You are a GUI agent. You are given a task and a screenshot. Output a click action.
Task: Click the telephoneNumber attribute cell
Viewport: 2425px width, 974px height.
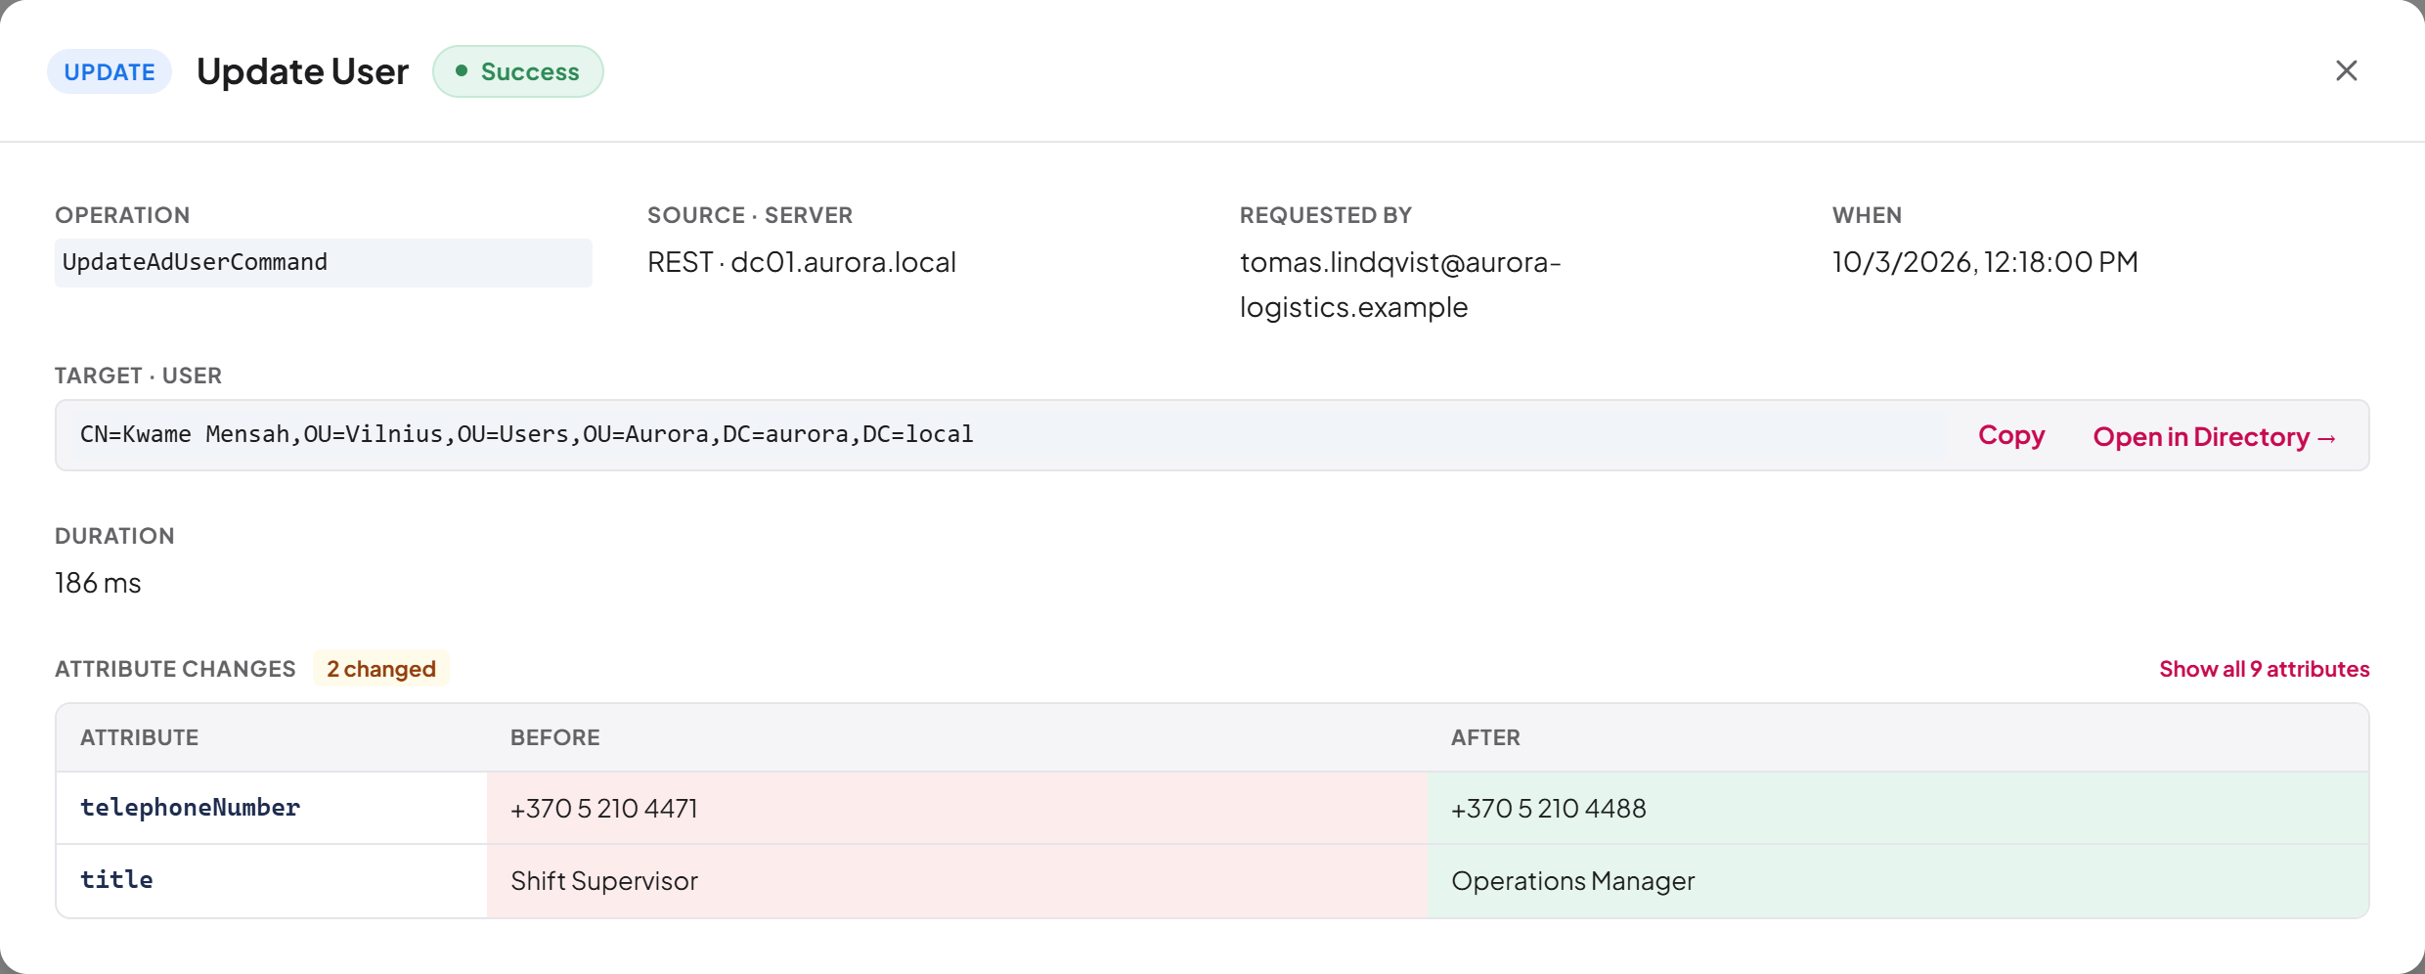272,808
